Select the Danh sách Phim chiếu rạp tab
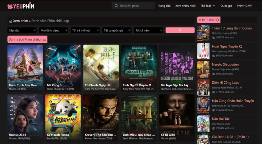Image resolution: width=262 pixels, height=144 pixels. (28, 39)
